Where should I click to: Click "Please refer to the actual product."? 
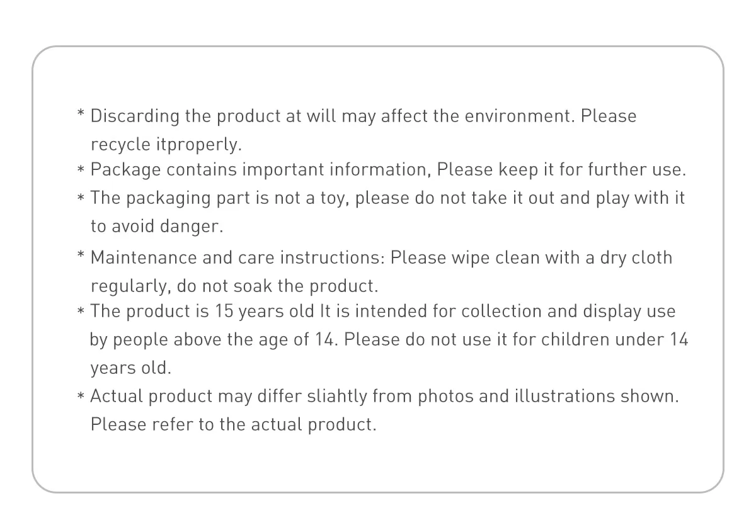coord(234,425)
